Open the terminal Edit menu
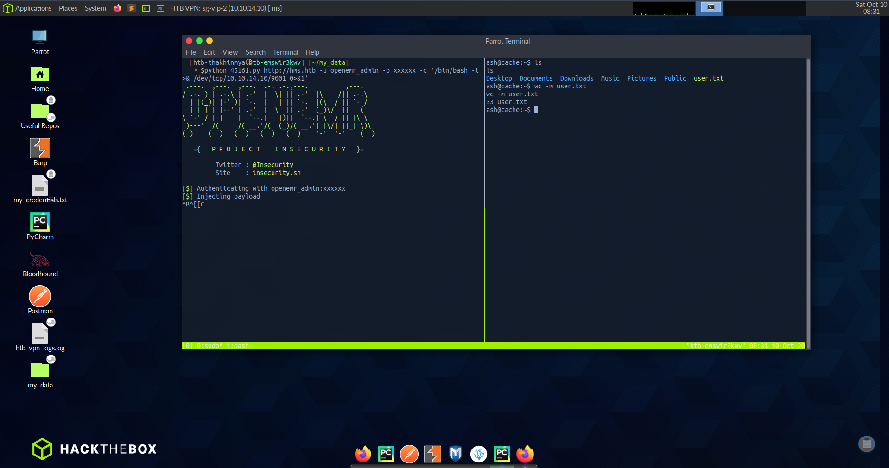This screenshot has height=468, width=889. coord(209,52)
